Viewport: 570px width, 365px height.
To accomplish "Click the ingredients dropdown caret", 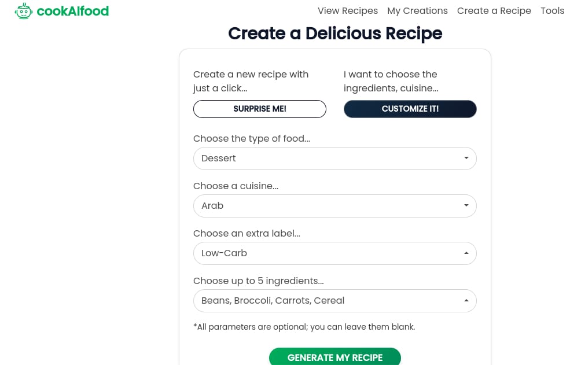I will point(466,300).
